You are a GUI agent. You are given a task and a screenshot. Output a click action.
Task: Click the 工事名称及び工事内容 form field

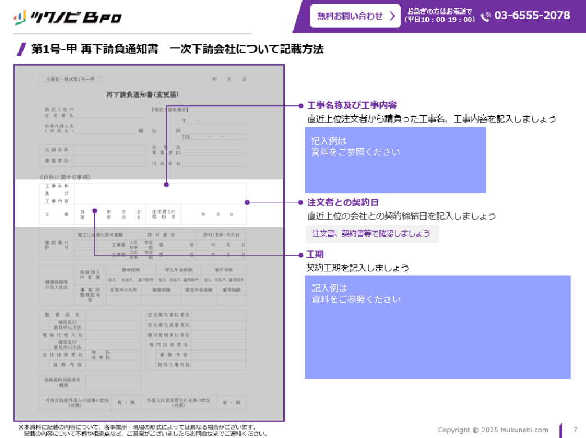point(160,193)
